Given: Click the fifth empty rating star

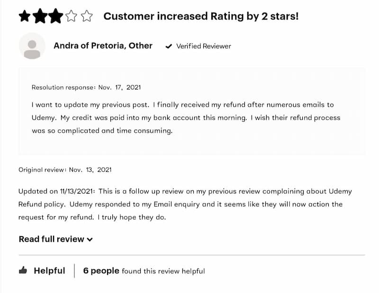Looking at the screenshot, I should pyautogui.click(x=87, y=16).
